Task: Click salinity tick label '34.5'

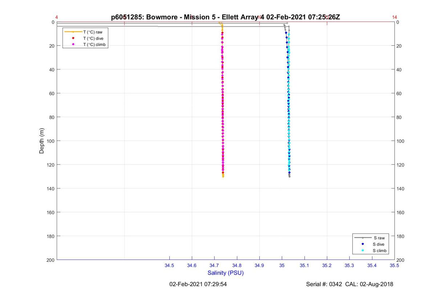Action: pos(169,265)
